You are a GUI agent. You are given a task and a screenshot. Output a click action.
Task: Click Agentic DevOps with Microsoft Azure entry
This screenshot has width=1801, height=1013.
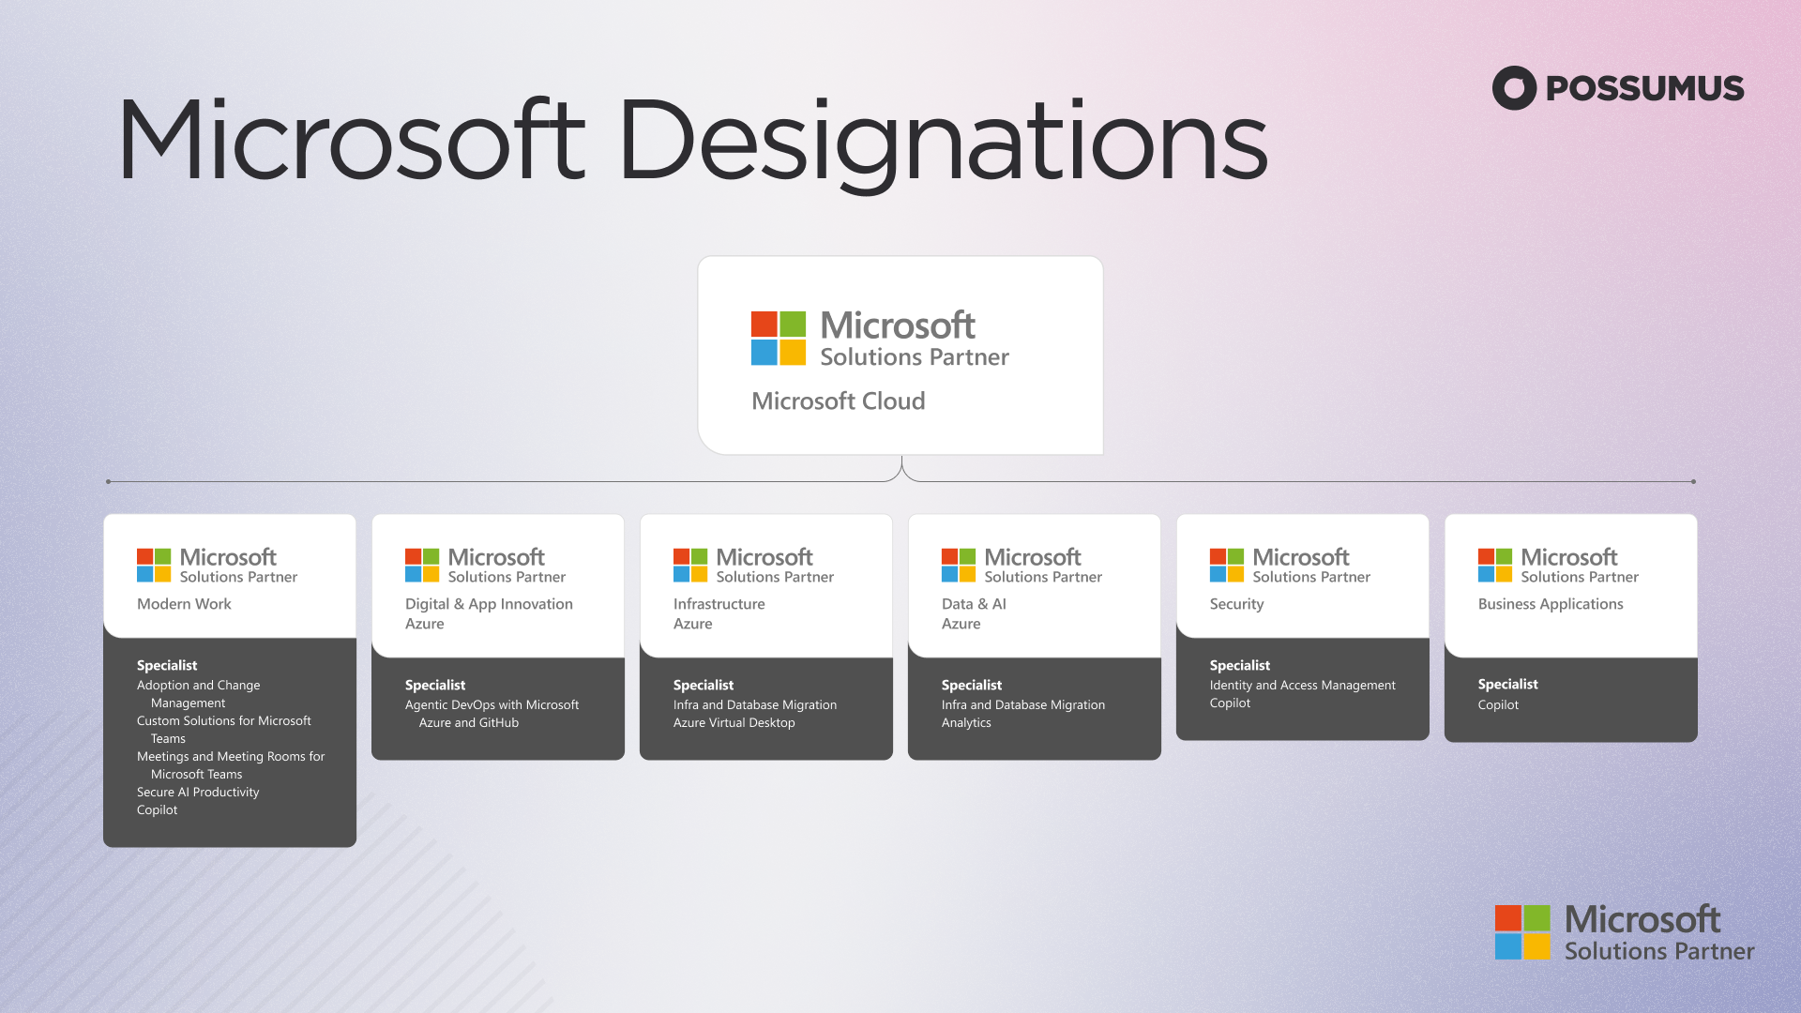click(x=492, y=714)
